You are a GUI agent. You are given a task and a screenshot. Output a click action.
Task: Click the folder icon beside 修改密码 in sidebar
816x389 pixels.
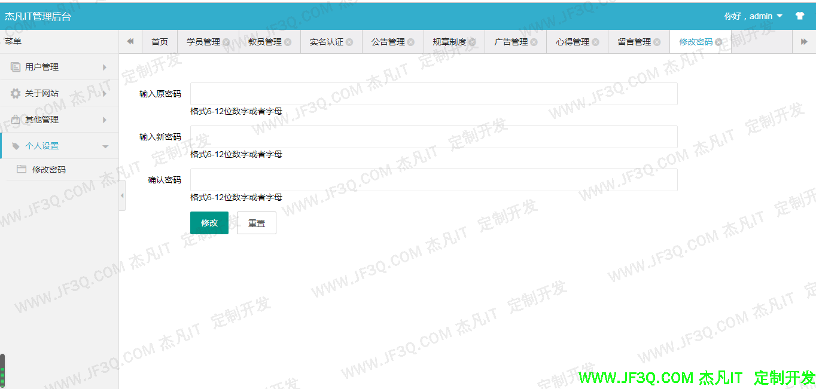pos(20,169)
